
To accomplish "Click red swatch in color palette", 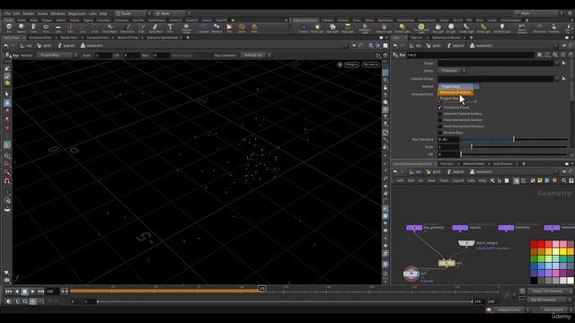I will [534, 244].
